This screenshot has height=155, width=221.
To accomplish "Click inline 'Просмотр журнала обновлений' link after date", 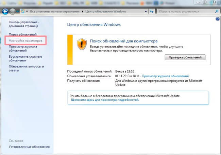I will tap(165, 76).
